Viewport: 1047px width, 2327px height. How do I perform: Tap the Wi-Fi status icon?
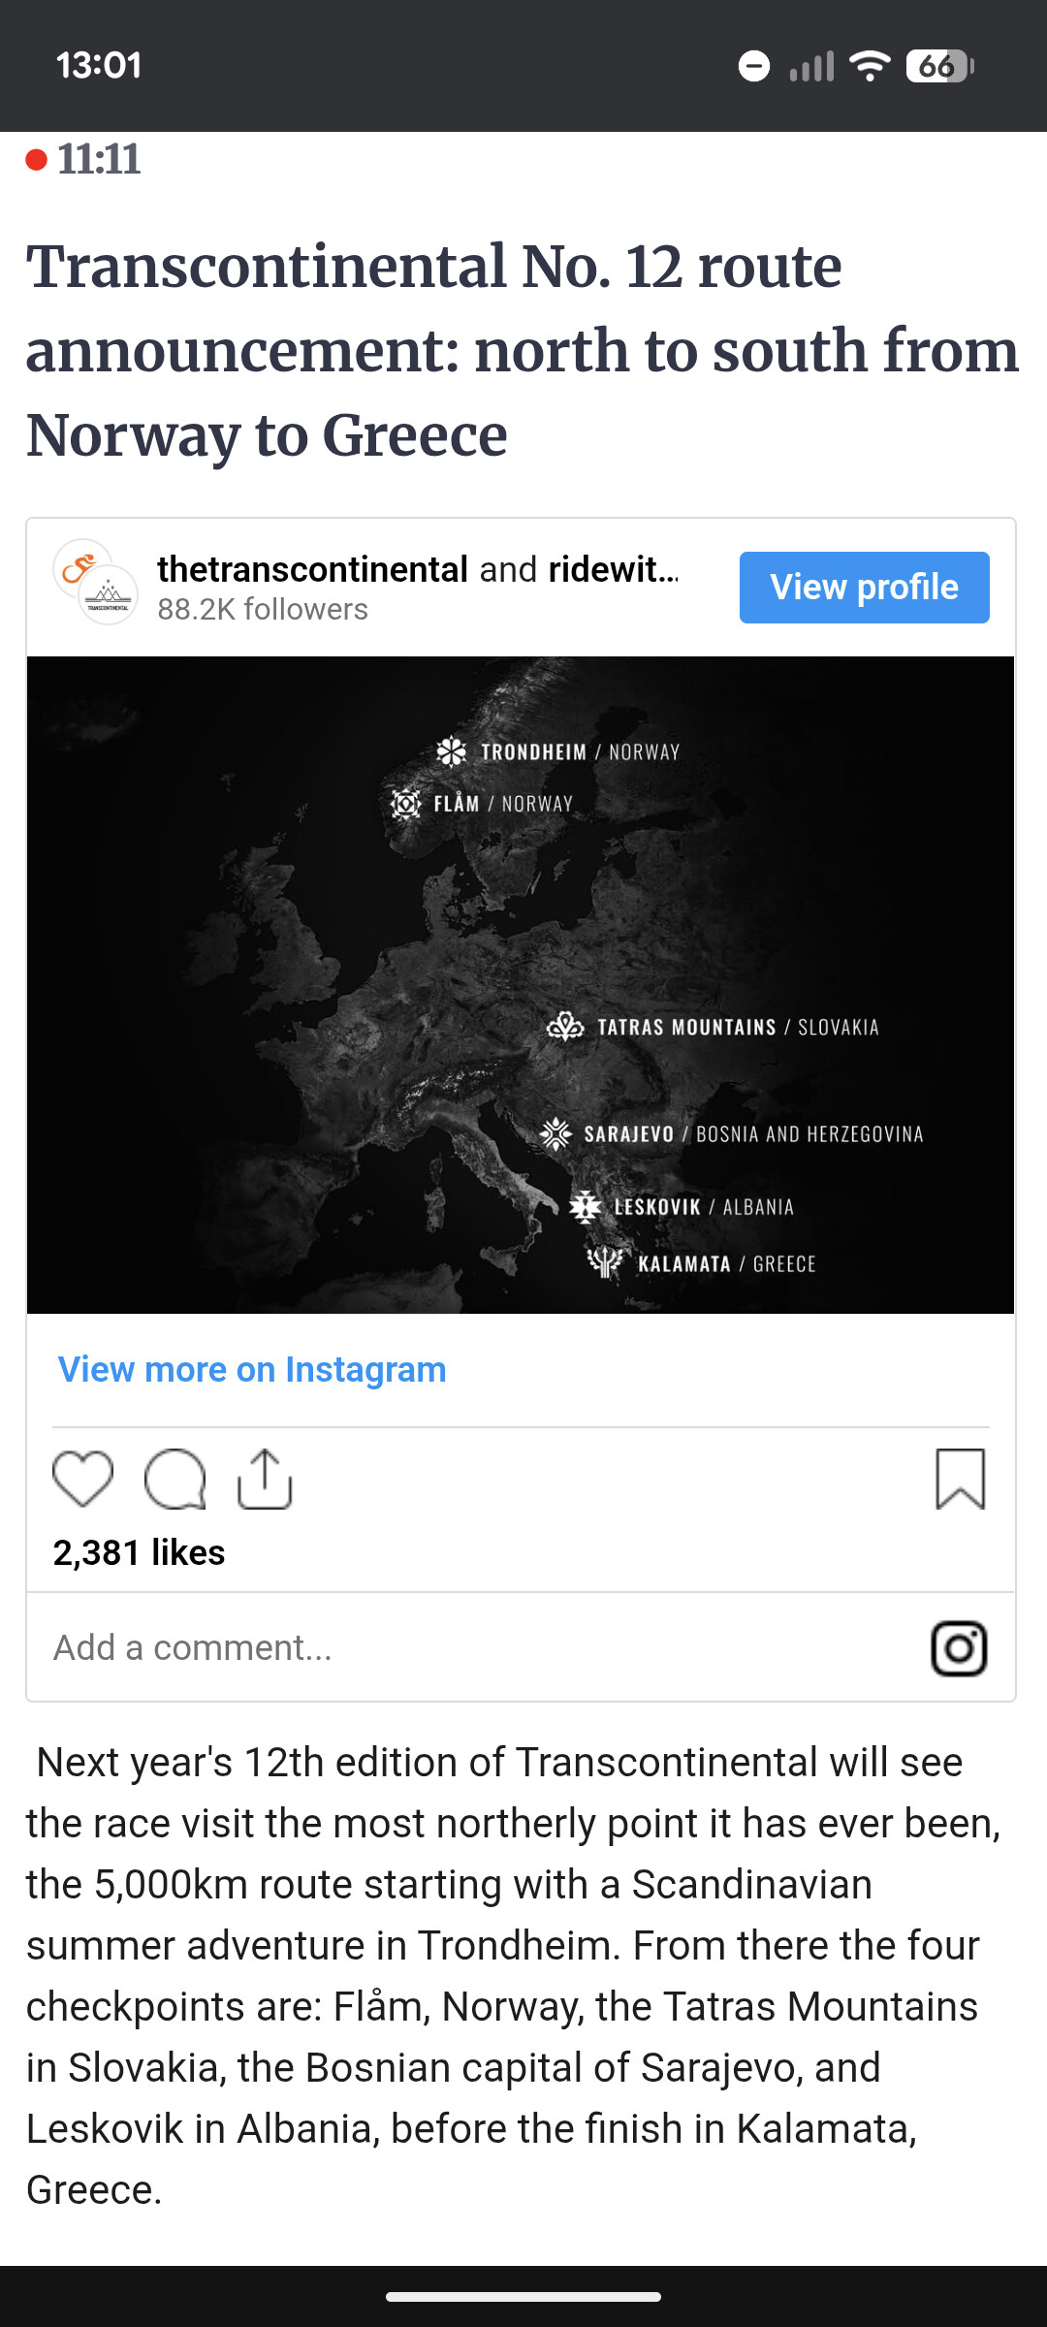click(870, 66)
